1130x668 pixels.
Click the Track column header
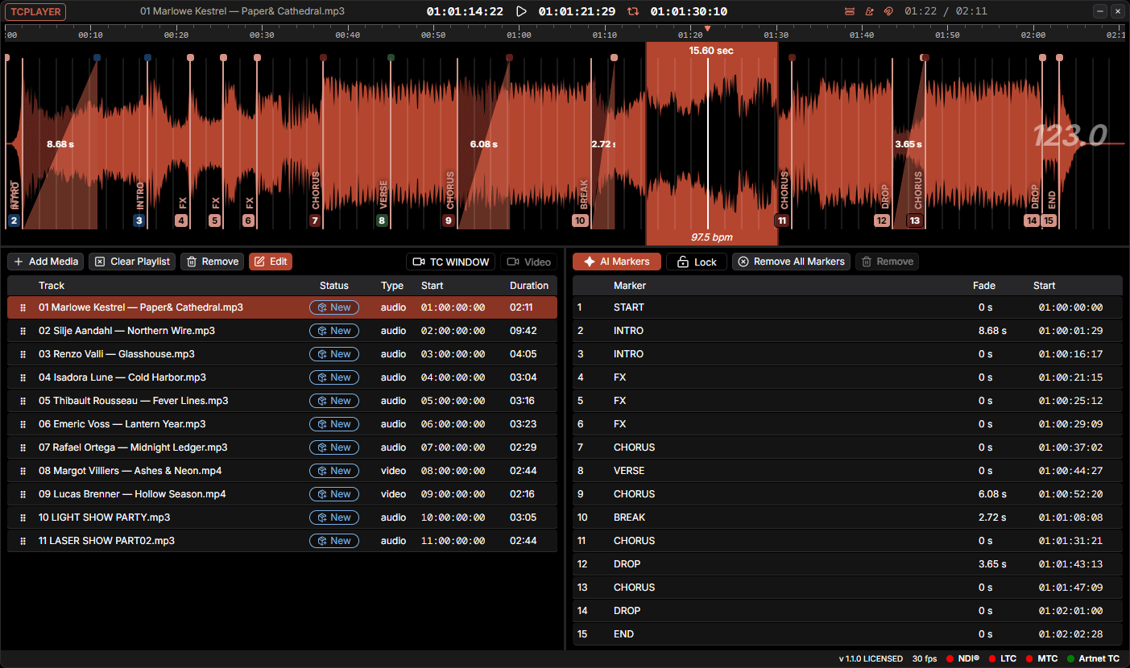click(52, 286)
